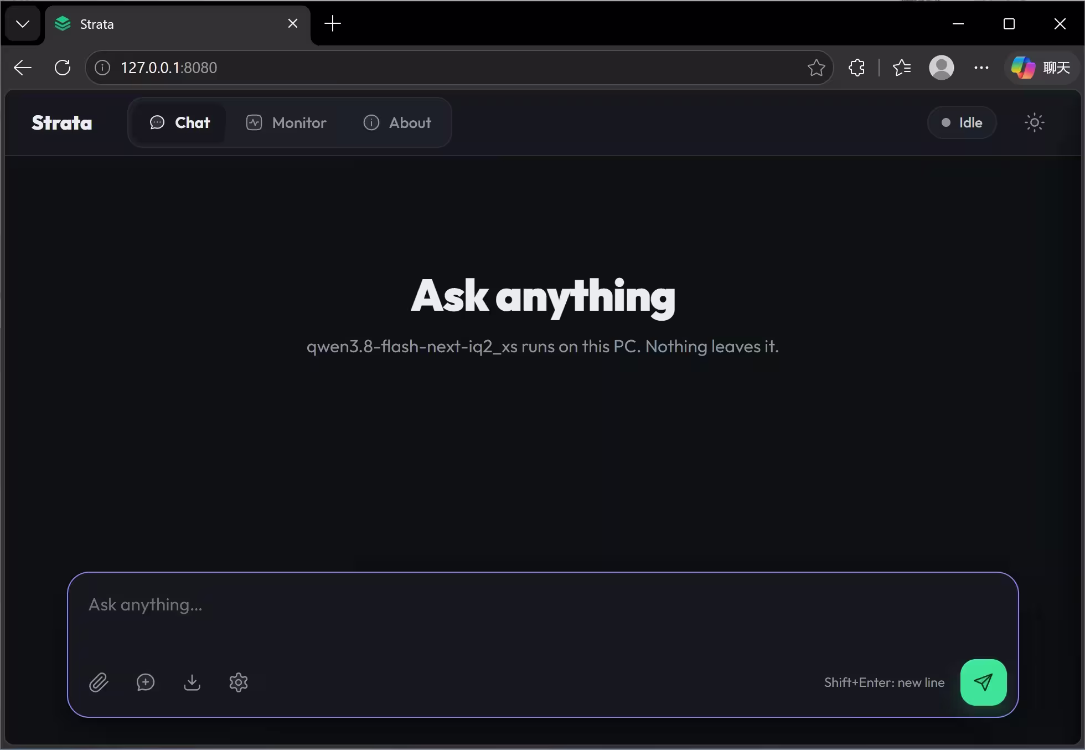Open the favorites list icon
The height and width of the screenshot is (750, 1085).
[x=902, y=68]
